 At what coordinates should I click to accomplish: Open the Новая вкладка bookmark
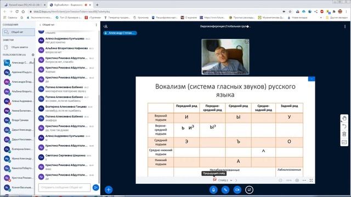297,18
